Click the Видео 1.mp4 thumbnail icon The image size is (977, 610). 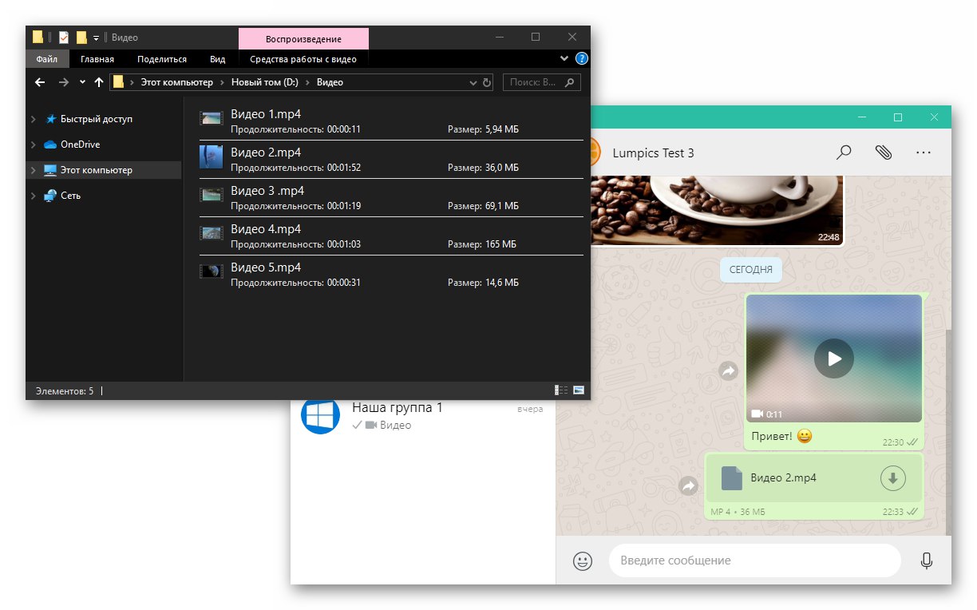tap(211, 118)
